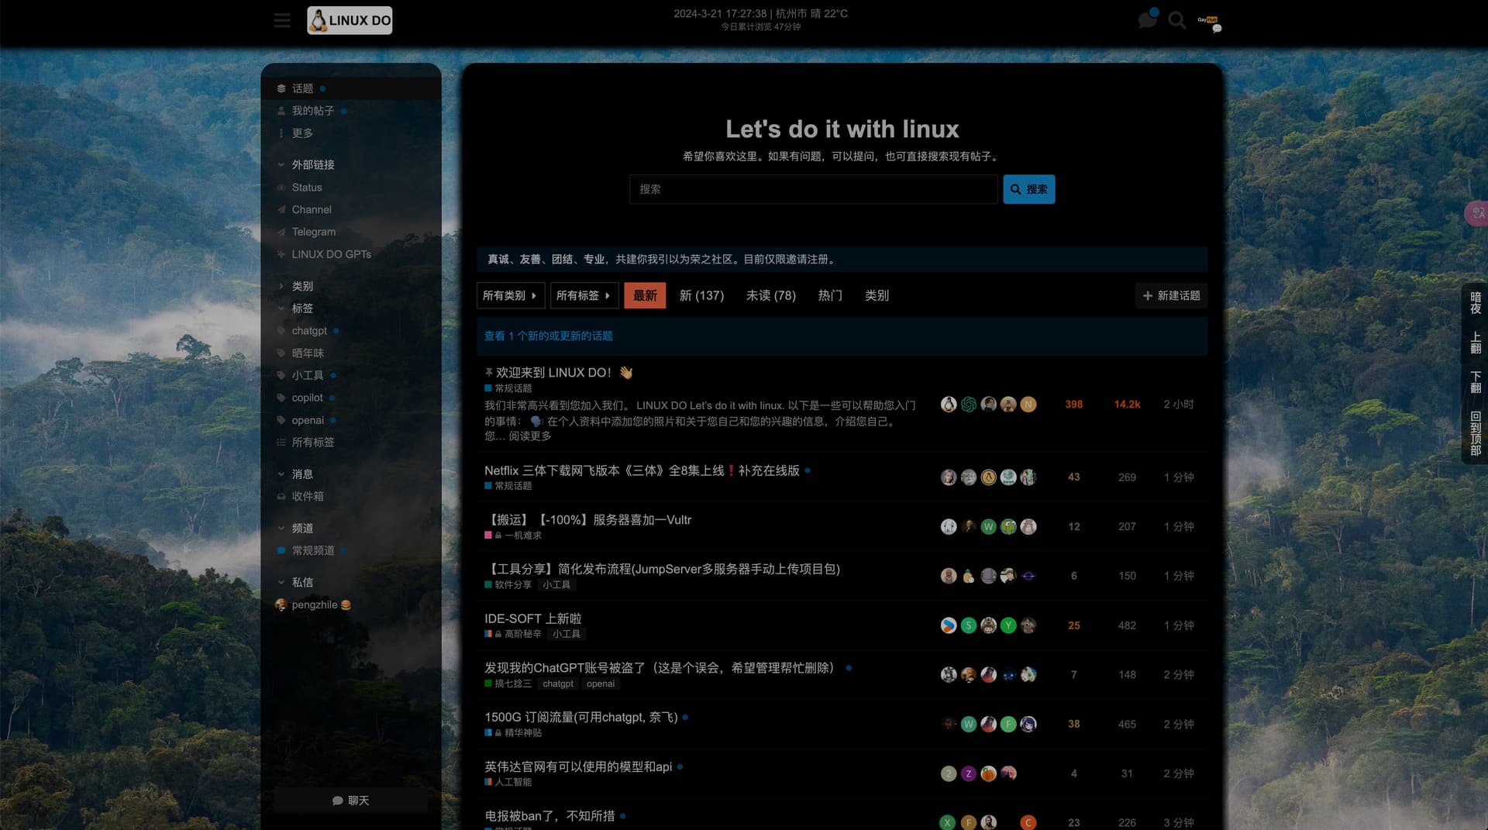The height and width of the screenshot is (830, 1488).
Task: Switch to 未读 (78) tab
Action: (x=771, y=296)
